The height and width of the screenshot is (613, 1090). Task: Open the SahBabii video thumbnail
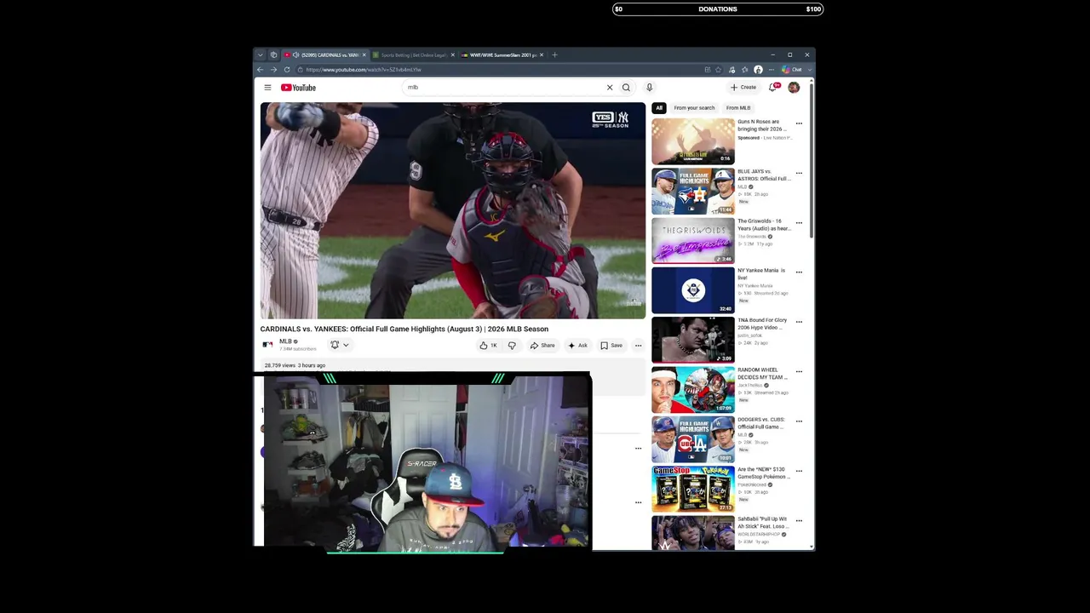693,533
